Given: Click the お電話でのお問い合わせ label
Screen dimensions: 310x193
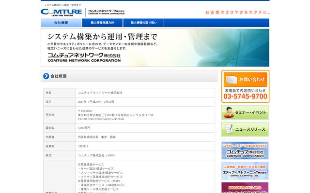Looking at the screenshot, I should tap(246, 91).
